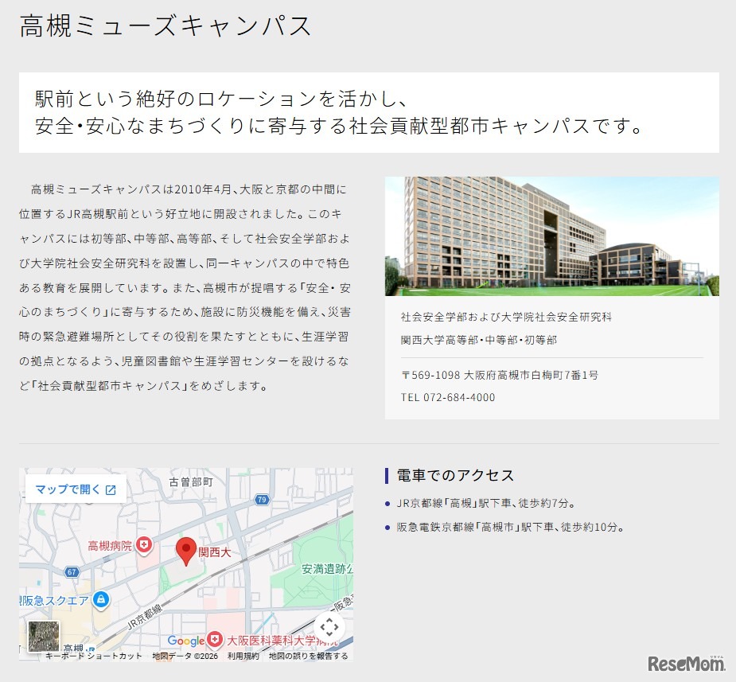The image size is (736, 682).
Task: Switch to satellite imagery thumbnail
Action: (x=44, y=636)
